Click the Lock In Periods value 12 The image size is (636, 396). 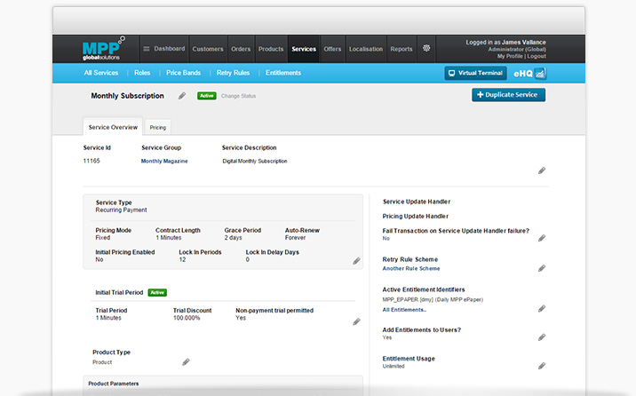pyautogui.click(x=182, y=259)
